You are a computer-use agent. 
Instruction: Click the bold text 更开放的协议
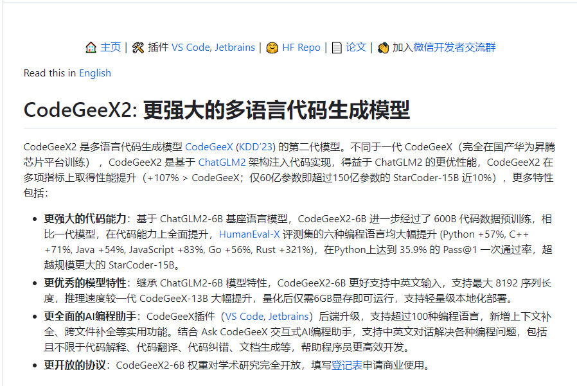click(75, 365)
